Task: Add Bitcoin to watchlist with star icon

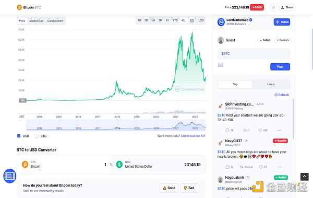Action: pyautogui.click(x=273, y=7)
